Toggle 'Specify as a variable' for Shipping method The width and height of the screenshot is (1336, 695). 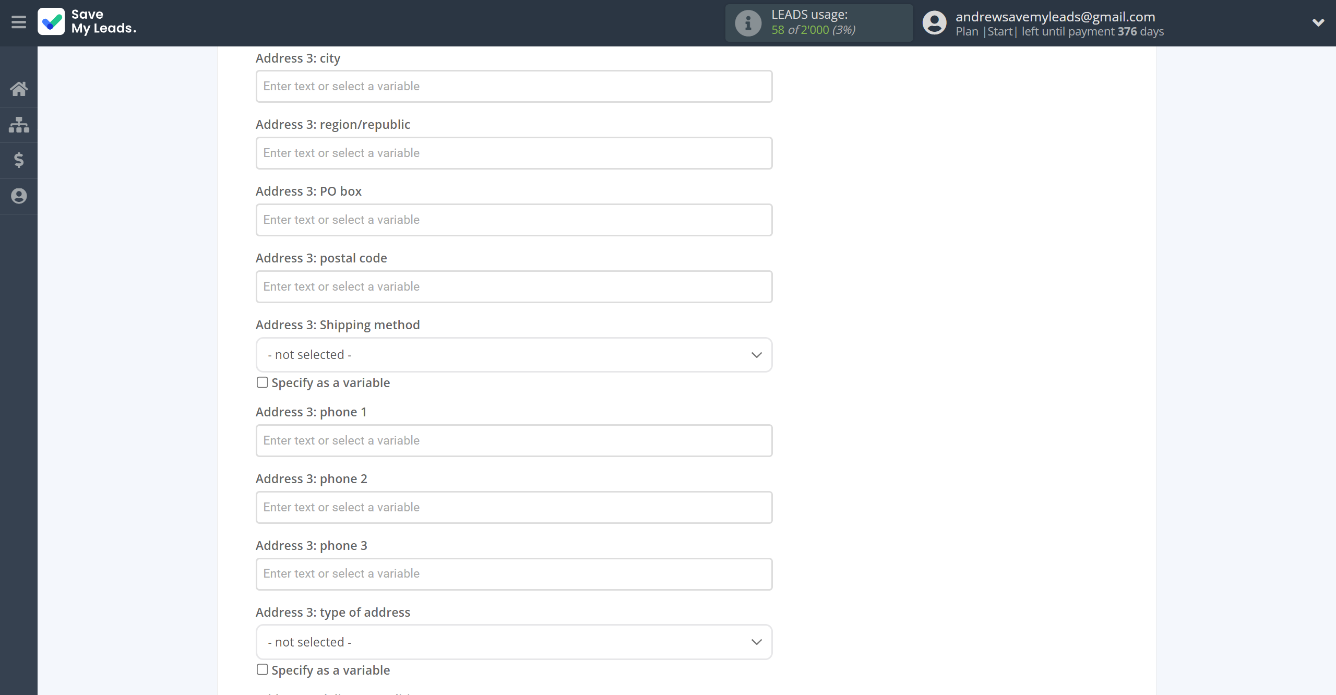pos(263,381)
